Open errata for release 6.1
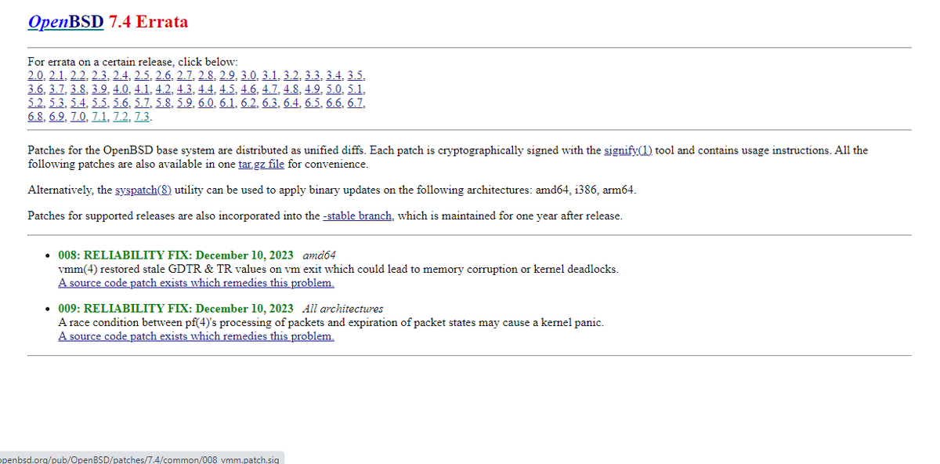The height and width of the screenshot is (464, 940). click(227, 104)
